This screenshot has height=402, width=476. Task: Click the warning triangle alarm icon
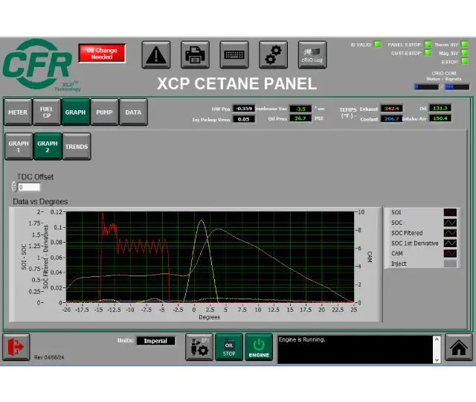pos(156,54)
